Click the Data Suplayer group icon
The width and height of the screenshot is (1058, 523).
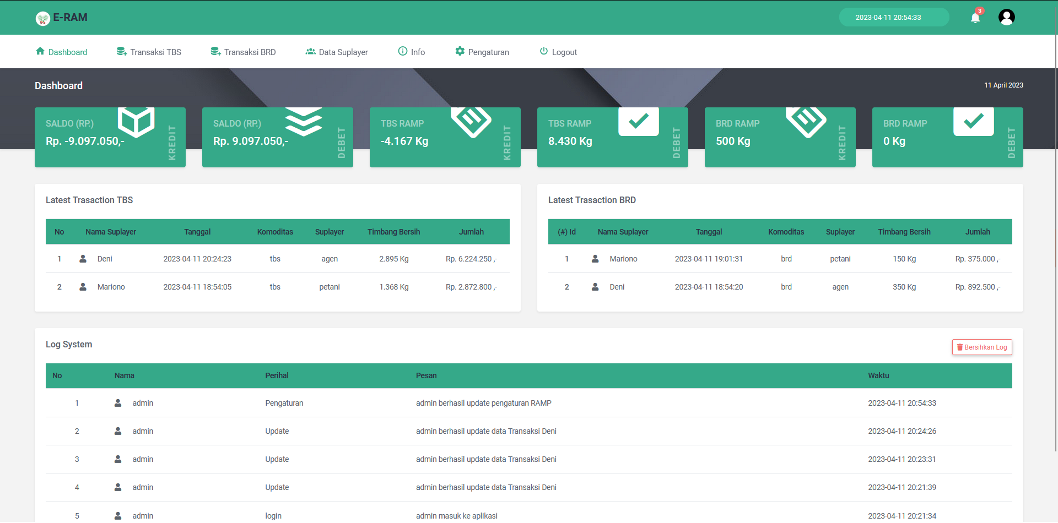pyautogui.click(x=311, y=51)
